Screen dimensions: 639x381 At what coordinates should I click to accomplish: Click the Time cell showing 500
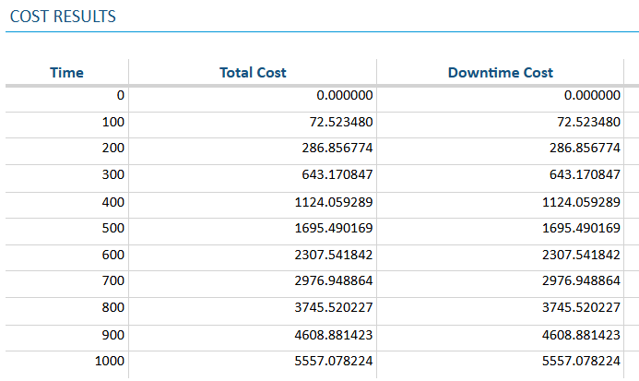pyautogui.click(x=112, y=228)
